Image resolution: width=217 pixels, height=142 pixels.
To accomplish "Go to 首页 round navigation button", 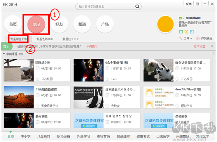I will (x=13, y=24).
